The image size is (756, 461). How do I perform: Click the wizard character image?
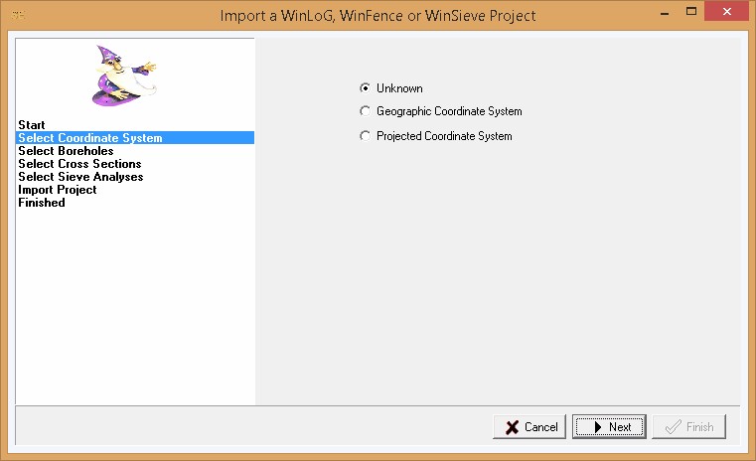(x=122, y=76)
